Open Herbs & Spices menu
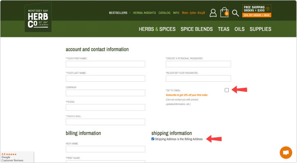The image size is (297, 163). [157, 29]
